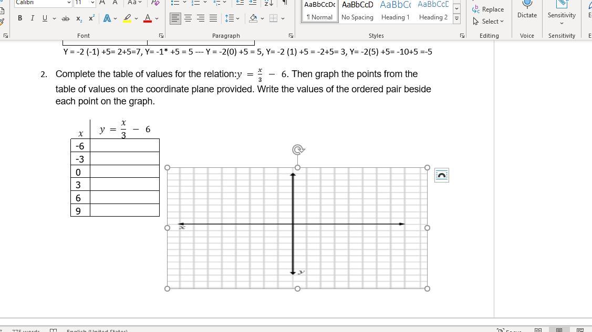Decrease paragraph indent
Viewport: 592px width, 332px height.
(x=240, y=3)
